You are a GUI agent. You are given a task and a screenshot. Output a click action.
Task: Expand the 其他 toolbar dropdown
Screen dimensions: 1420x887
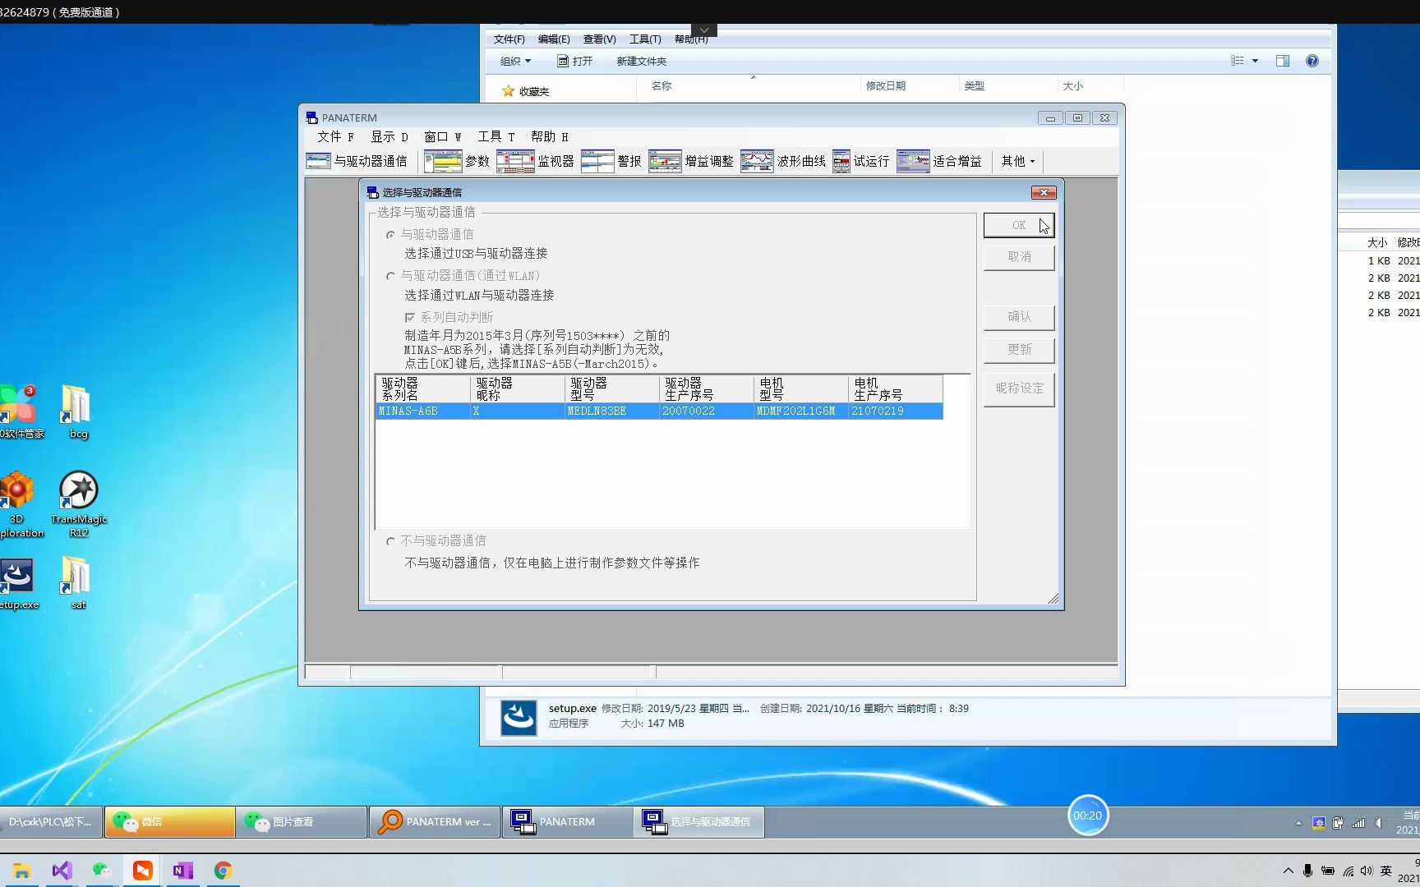click(x=1018, y=161)
